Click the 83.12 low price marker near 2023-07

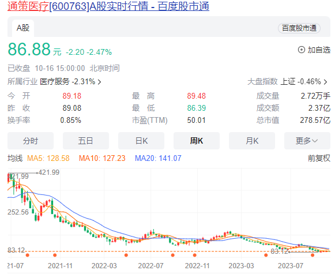[279, 252]
